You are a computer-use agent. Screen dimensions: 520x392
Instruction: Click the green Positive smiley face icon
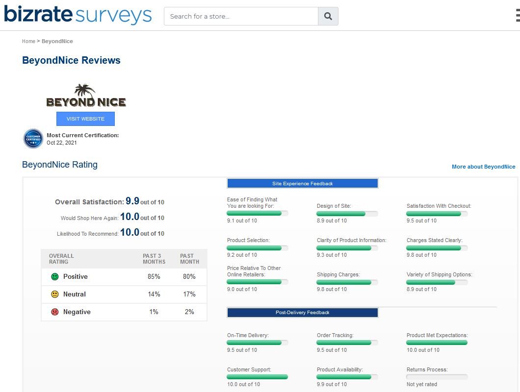pyautogui.click(x=55, y=277)
